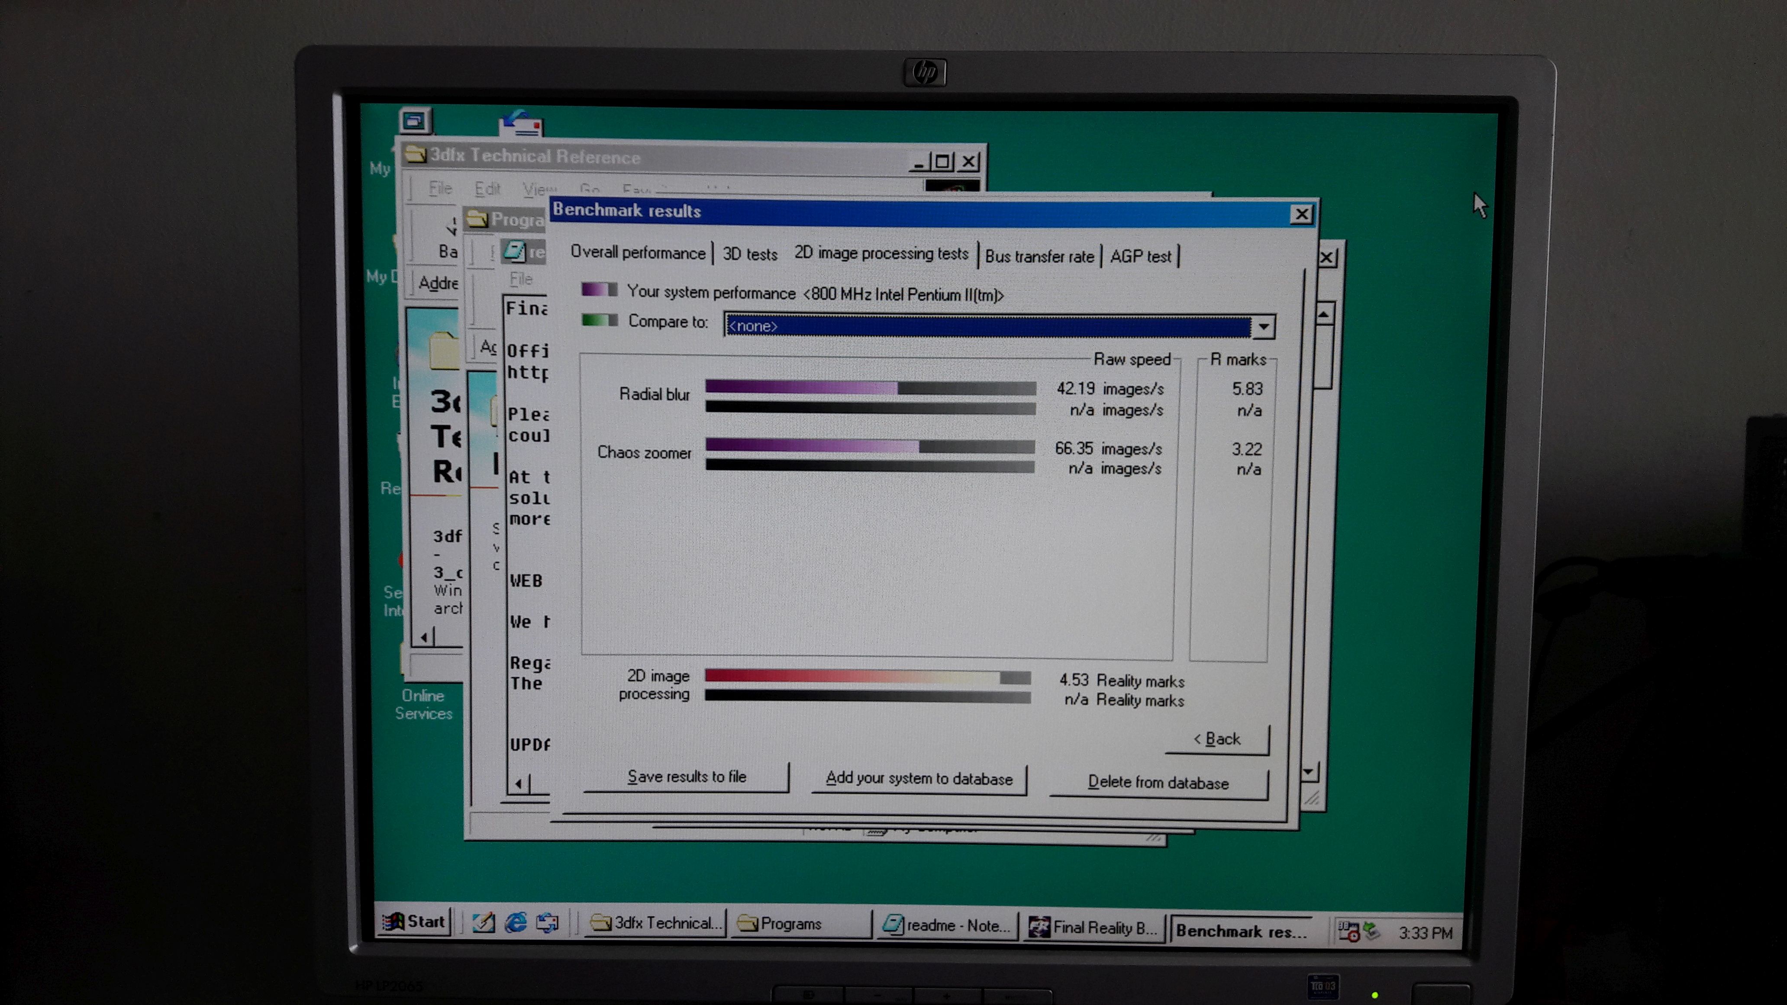Click the 42.19 images/s value

pyautogui.click(x=1109, y=388)
